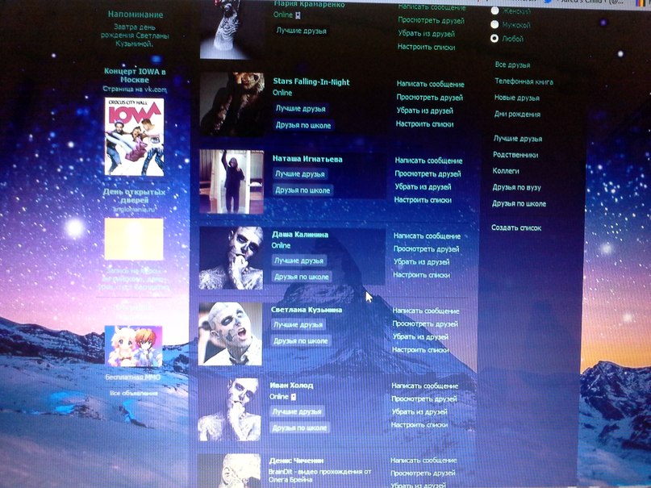Click Друзья по школе tag under Иван Холод
Screen dimensions: 651x488
coord(300,428)
